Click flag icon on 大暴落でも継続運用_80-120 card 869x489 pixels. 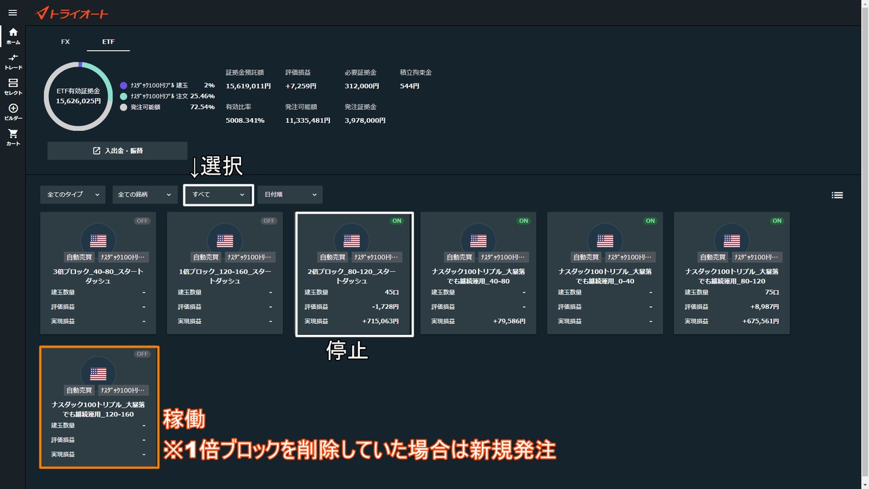pyautogui.click(x=732, y=240)
